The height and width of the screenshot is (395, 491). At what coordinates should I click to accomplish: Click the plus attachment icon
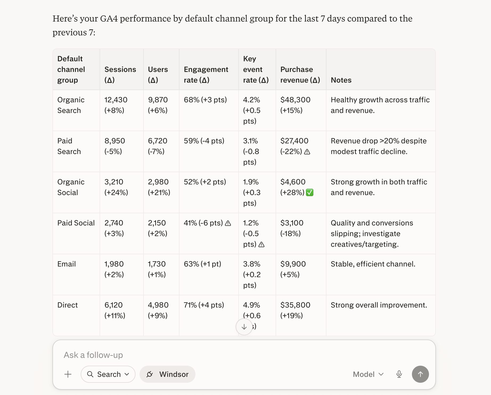point(68,374)
